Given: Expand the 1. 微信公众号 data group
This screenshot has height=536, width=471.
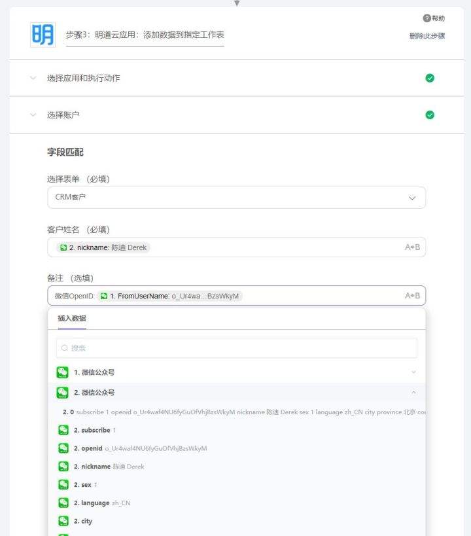Looking at the screenshot, I should pos(413,372).
